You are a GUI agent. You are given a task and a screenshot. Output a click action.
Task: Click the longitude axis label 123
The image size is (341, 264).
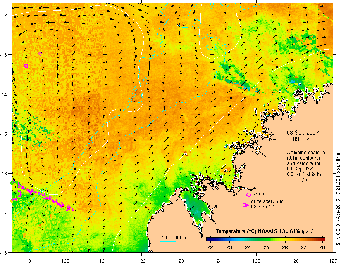(180, 261)
